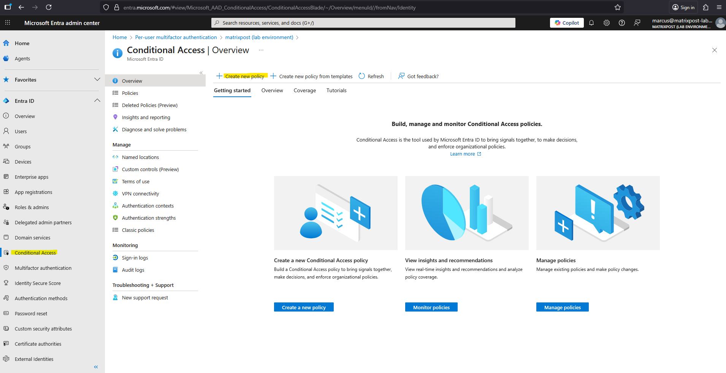The height and width of the screenshot is (373, 726).
Task: Click the Users icon in sidebar
Action: (x=6, y=131)
